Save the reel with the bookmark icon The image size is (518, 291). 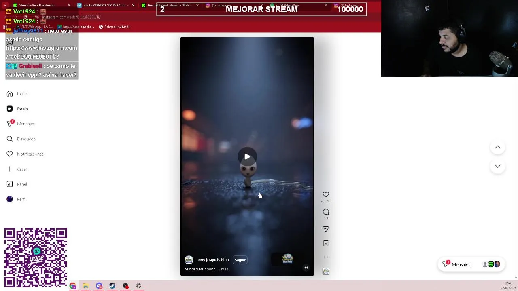pos(326,243)
